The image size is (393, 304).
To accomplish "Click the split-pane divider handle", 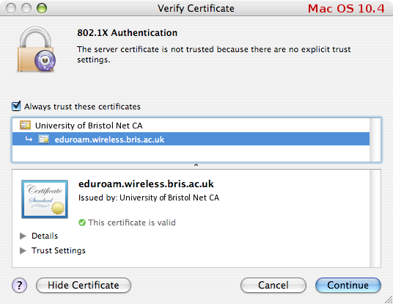I will [196, 165].
